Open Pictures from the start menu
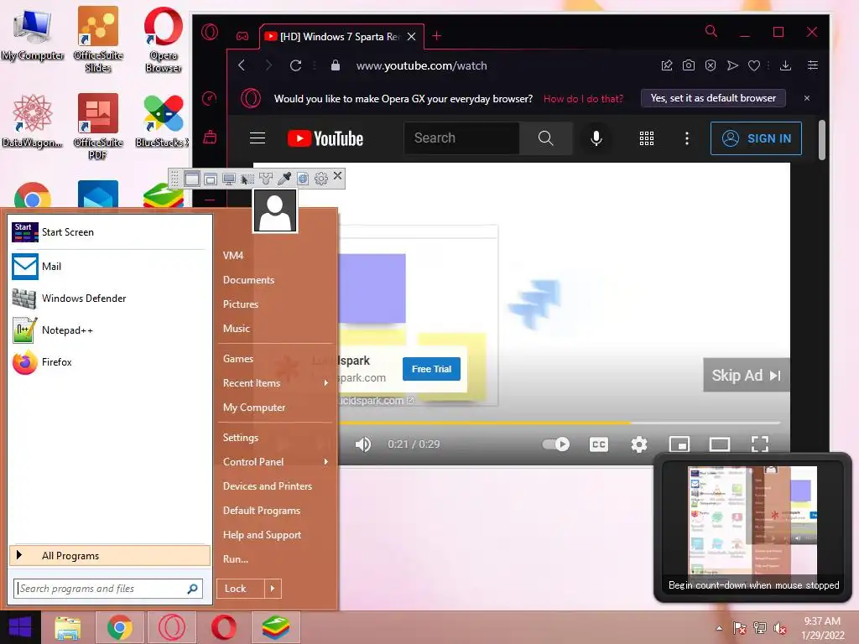 pyautogui.click(x=241, y=304)
